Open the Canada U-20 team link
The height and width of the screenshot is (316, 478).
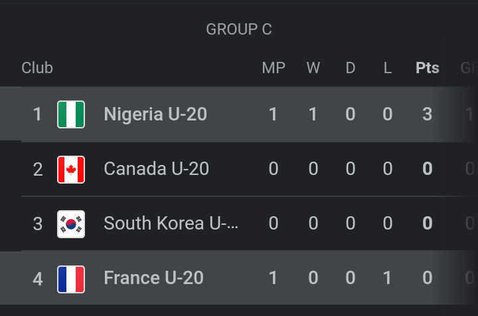(156, 169)
